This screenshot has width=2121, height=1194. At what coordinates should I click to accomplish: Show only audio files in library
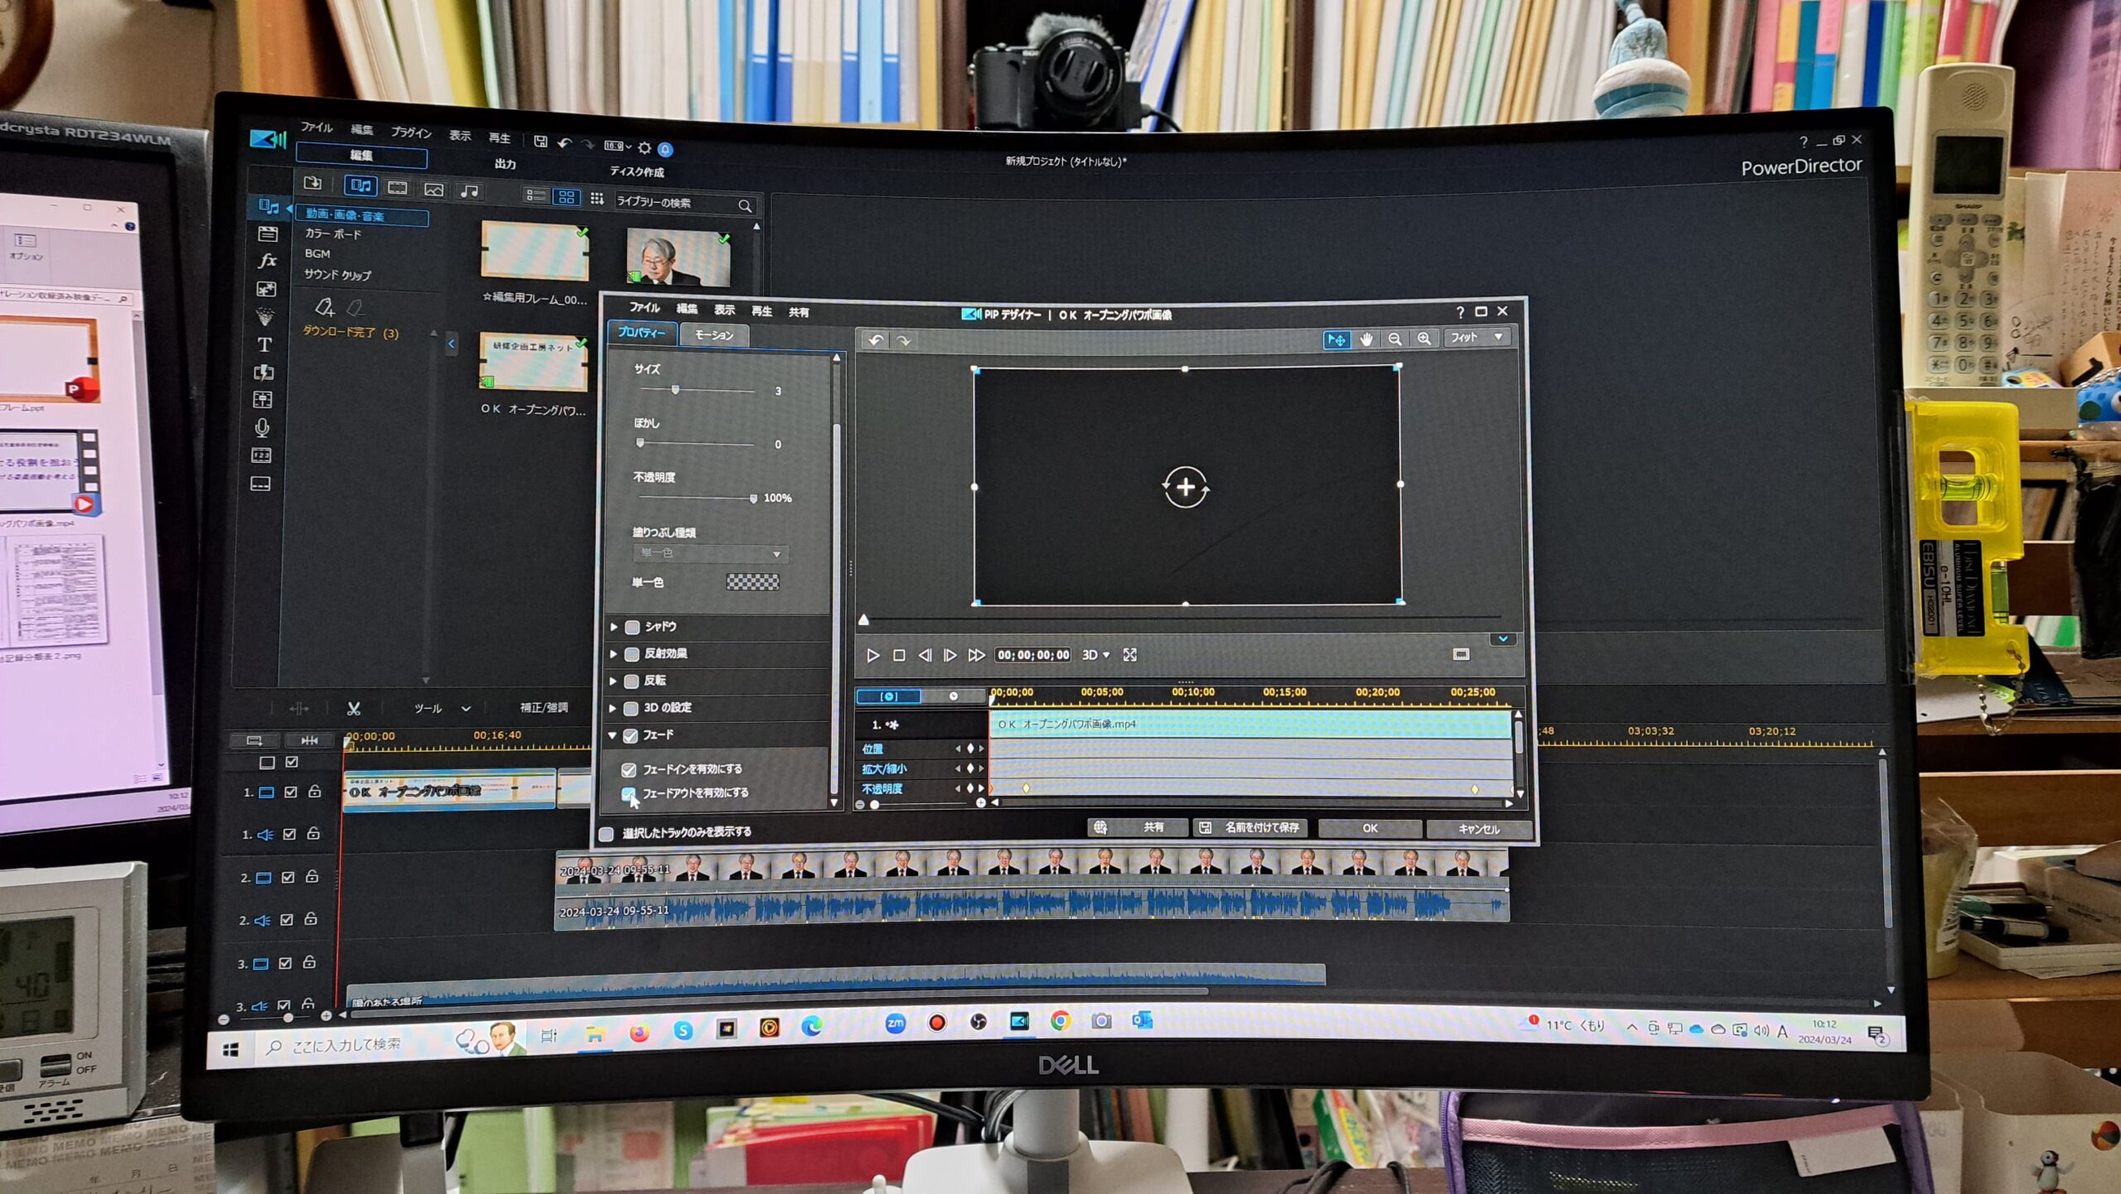point(469,191)
